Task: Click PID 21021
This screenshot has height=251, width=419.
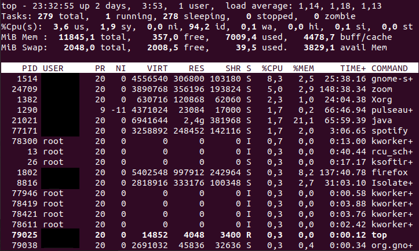Action: click(x=24, y=120)
